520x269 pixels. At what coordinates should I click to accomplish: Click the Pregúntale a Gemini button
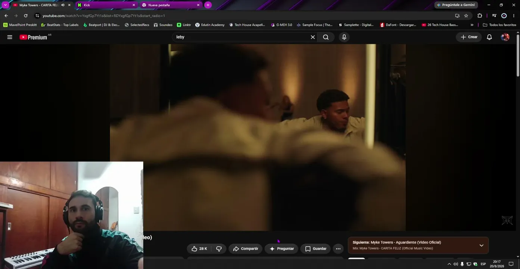click(456, 5)
